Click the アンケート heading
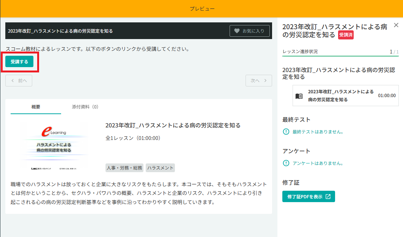The image size is (403, 237). pyautogui.click(x=296, y=151)
